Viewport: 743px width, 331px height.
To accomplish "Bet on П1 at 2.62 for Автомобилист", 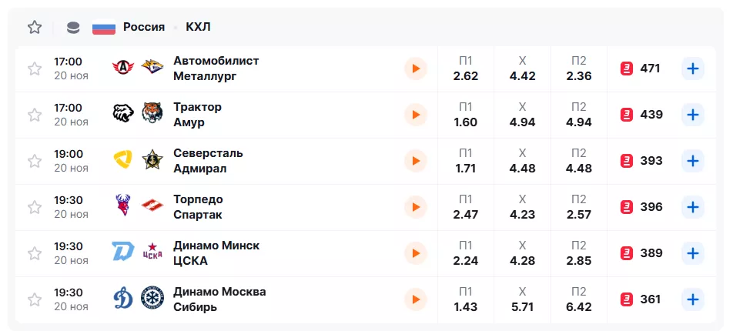I will 466,69.
